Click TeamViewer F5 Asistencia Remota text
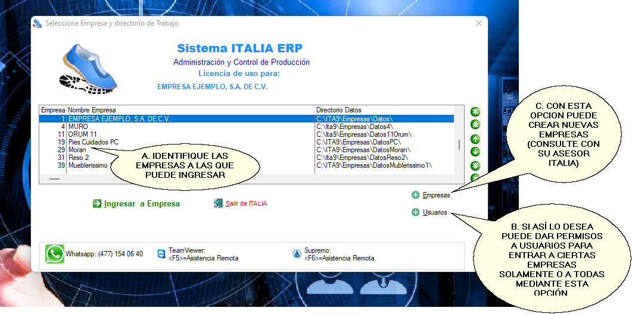The height and width of the screenshot is (314, 632). click(x=203, y=254)
